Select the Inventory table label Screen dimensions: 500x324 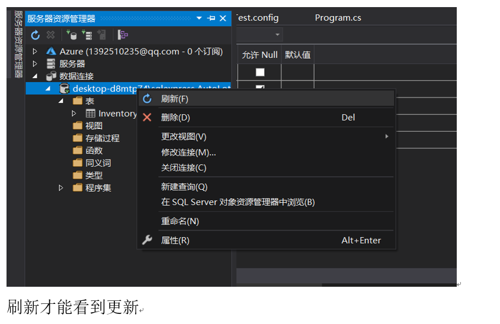point(117,114)
